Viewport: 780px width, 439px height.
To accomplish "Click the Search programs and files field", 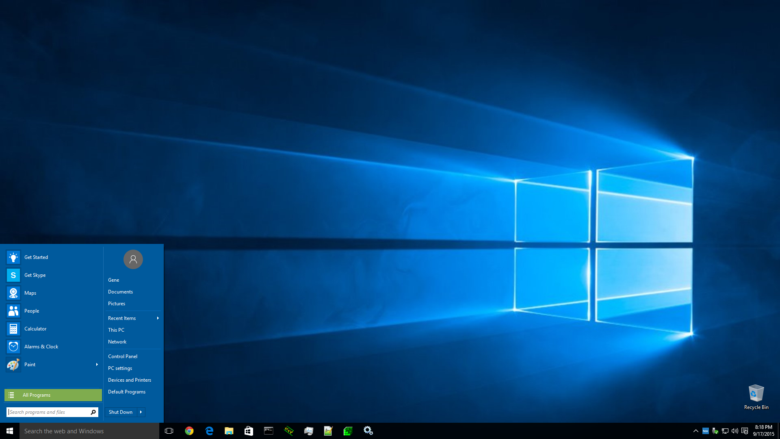I will point(48,412).
